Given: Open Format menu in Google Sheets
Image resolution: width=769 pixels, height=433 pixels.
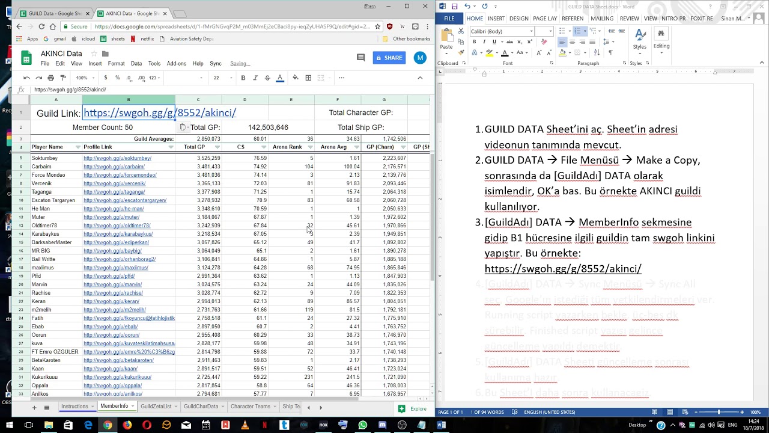Looking at the screenshot, I should [116, 63].
